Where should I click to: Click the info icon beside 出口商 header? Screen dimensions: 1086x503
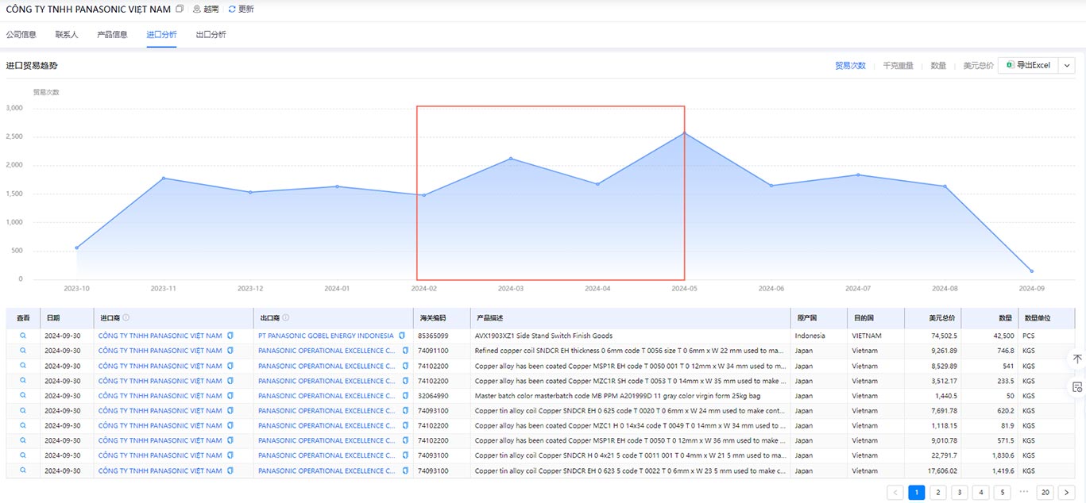285,317
